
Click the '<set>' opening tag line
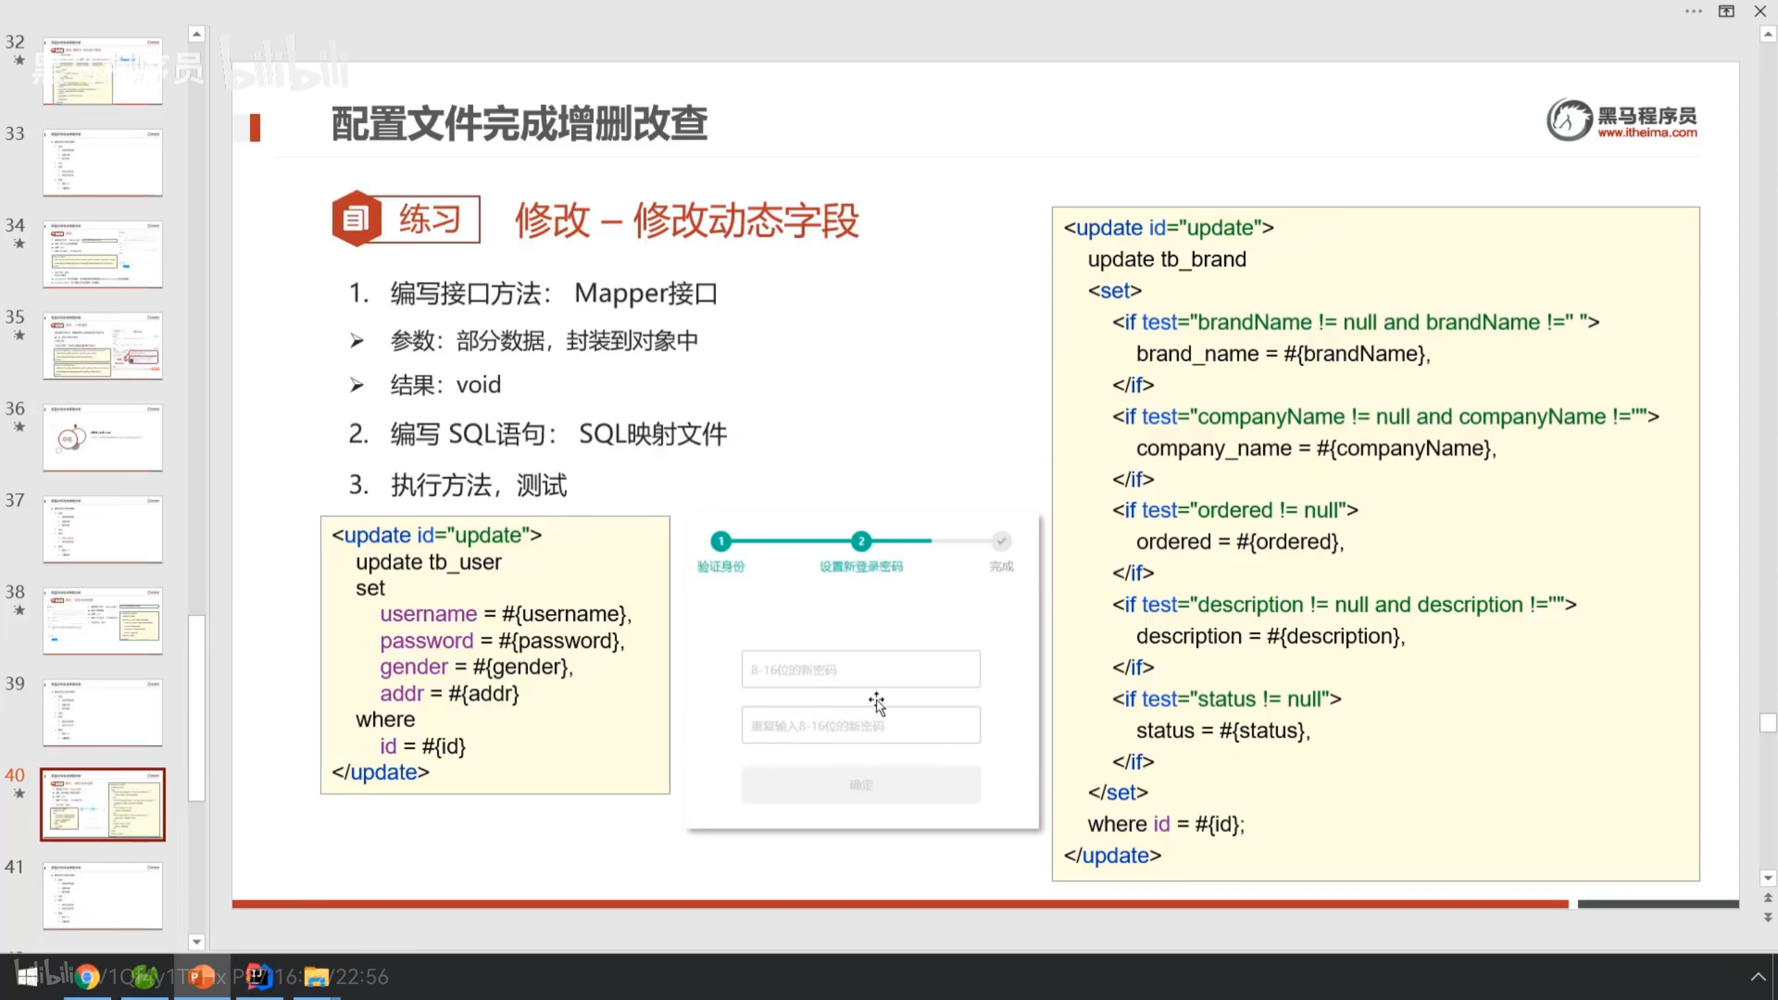click(1115, 290)
